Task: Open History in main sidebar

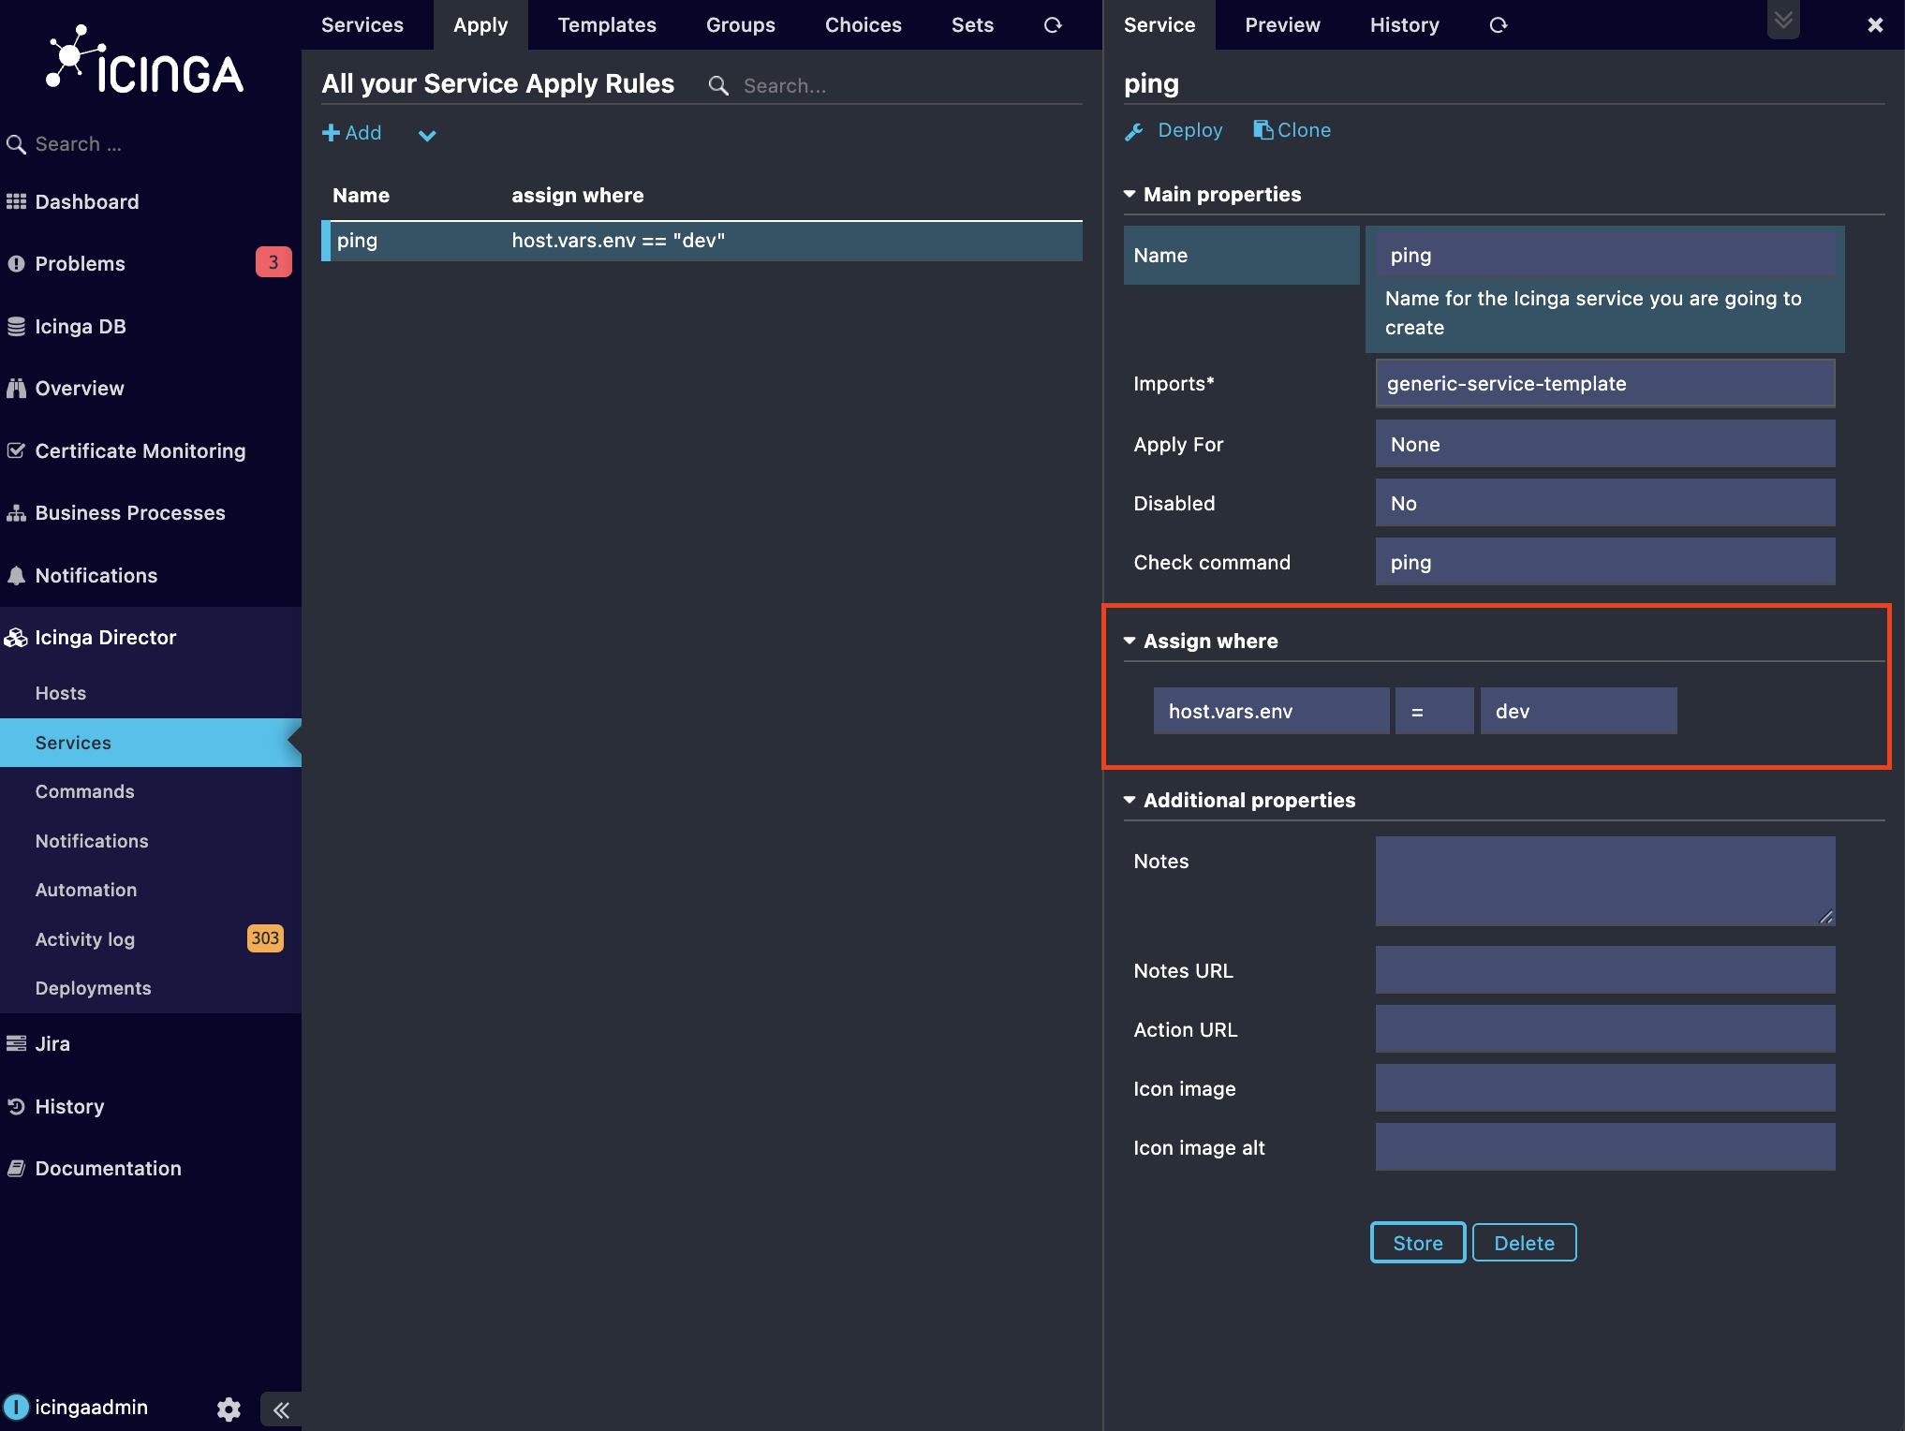Action: (69, 1107)
